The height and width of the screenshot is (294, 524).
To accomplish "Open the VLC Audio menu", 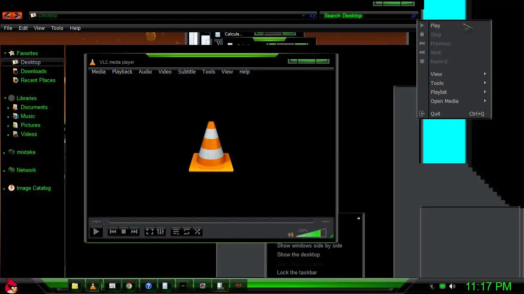I will pyautogui.click(x=145, y=71).
